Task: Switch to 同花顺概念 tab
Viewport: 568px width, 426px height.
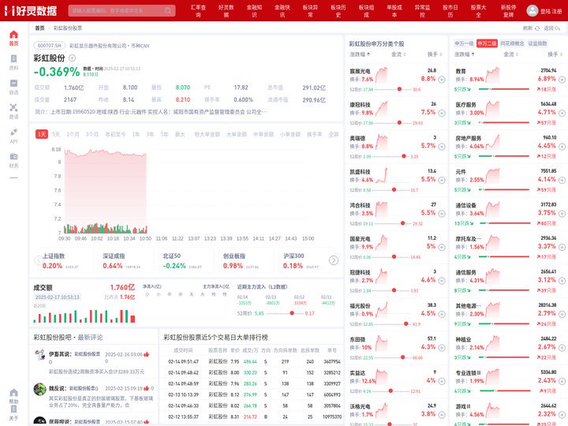Action: pos(512,43)
